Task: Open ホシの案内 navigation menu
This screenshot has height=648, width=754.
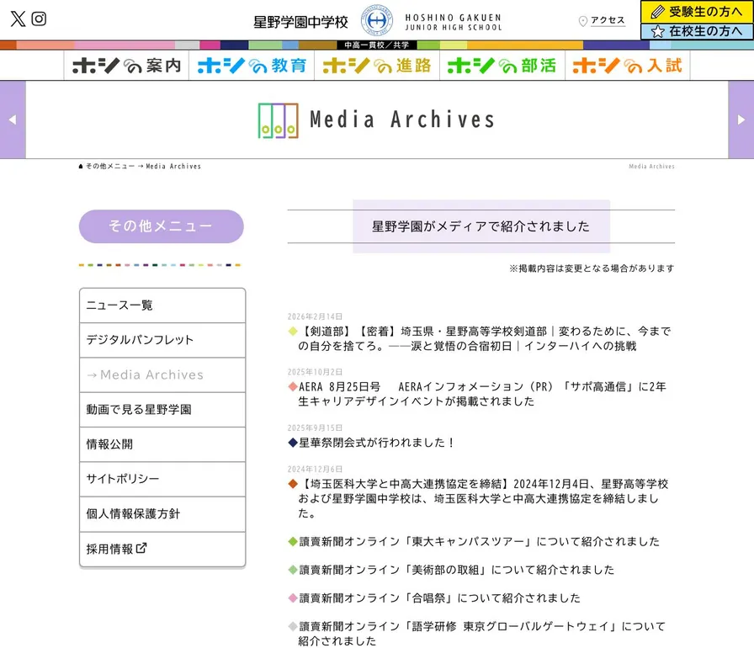Action: [x=126, y=66]
